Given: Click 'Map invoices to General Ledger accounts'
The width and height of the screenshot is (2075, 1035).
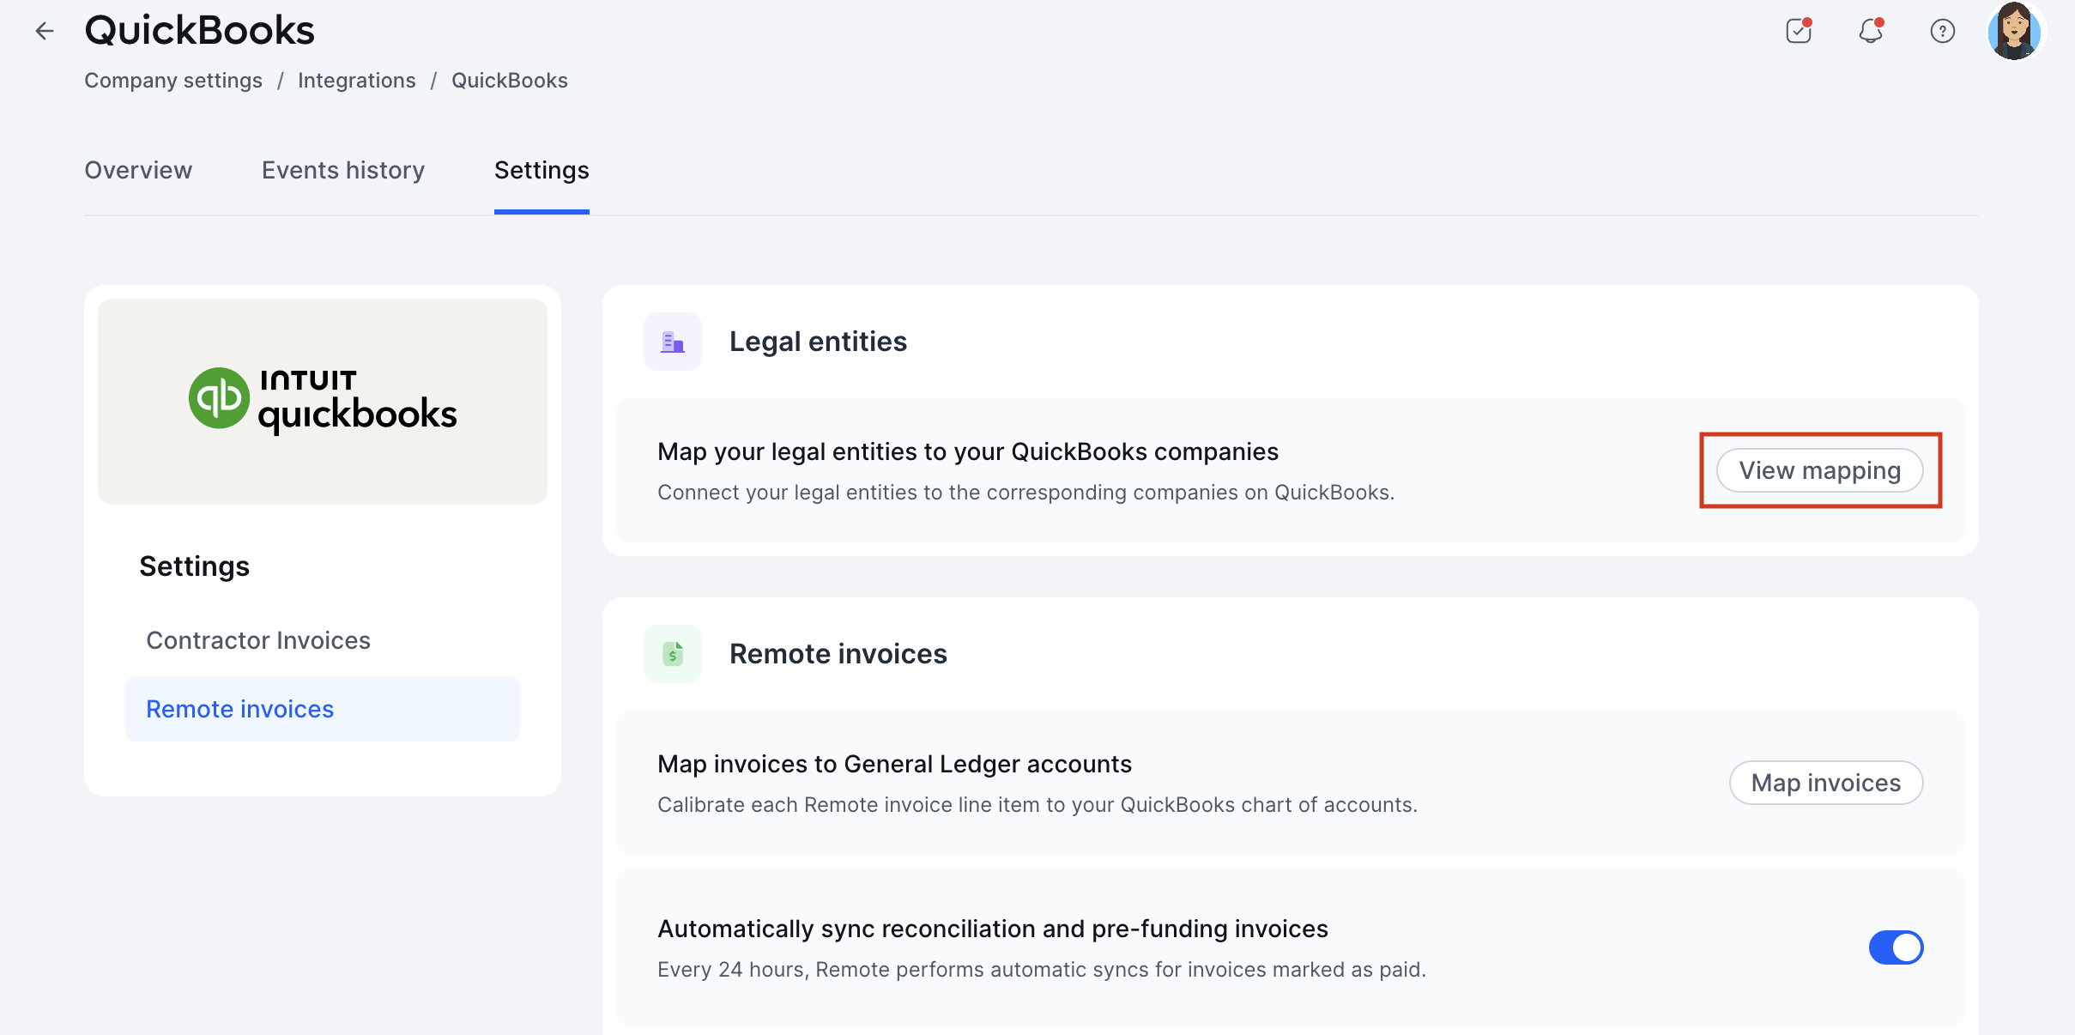Looking at the screenshot, I should tap(894, 764).
